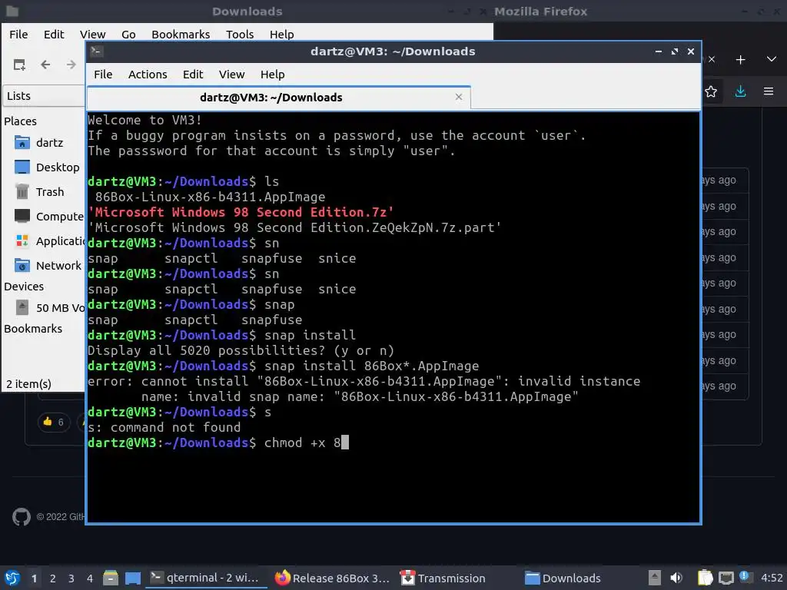Open View menu in qterminal
Screen dimensions: 787x590
[231, 75]
